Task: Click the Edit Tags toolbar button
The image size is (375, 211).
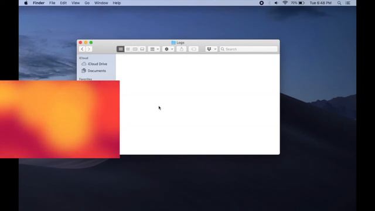Action: click(193, 49)
